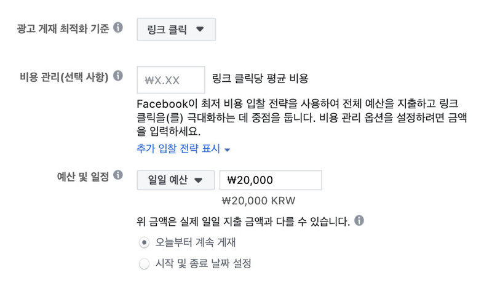
Task: Click the ₩20,000 budget amount field
Action: coord(271,180)
